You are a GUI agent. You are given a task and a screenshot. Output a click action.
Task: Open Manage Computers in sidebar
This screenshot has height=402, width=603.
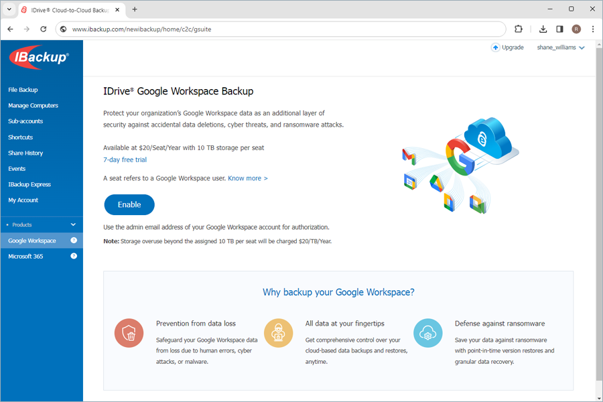(x=33, y=105)
